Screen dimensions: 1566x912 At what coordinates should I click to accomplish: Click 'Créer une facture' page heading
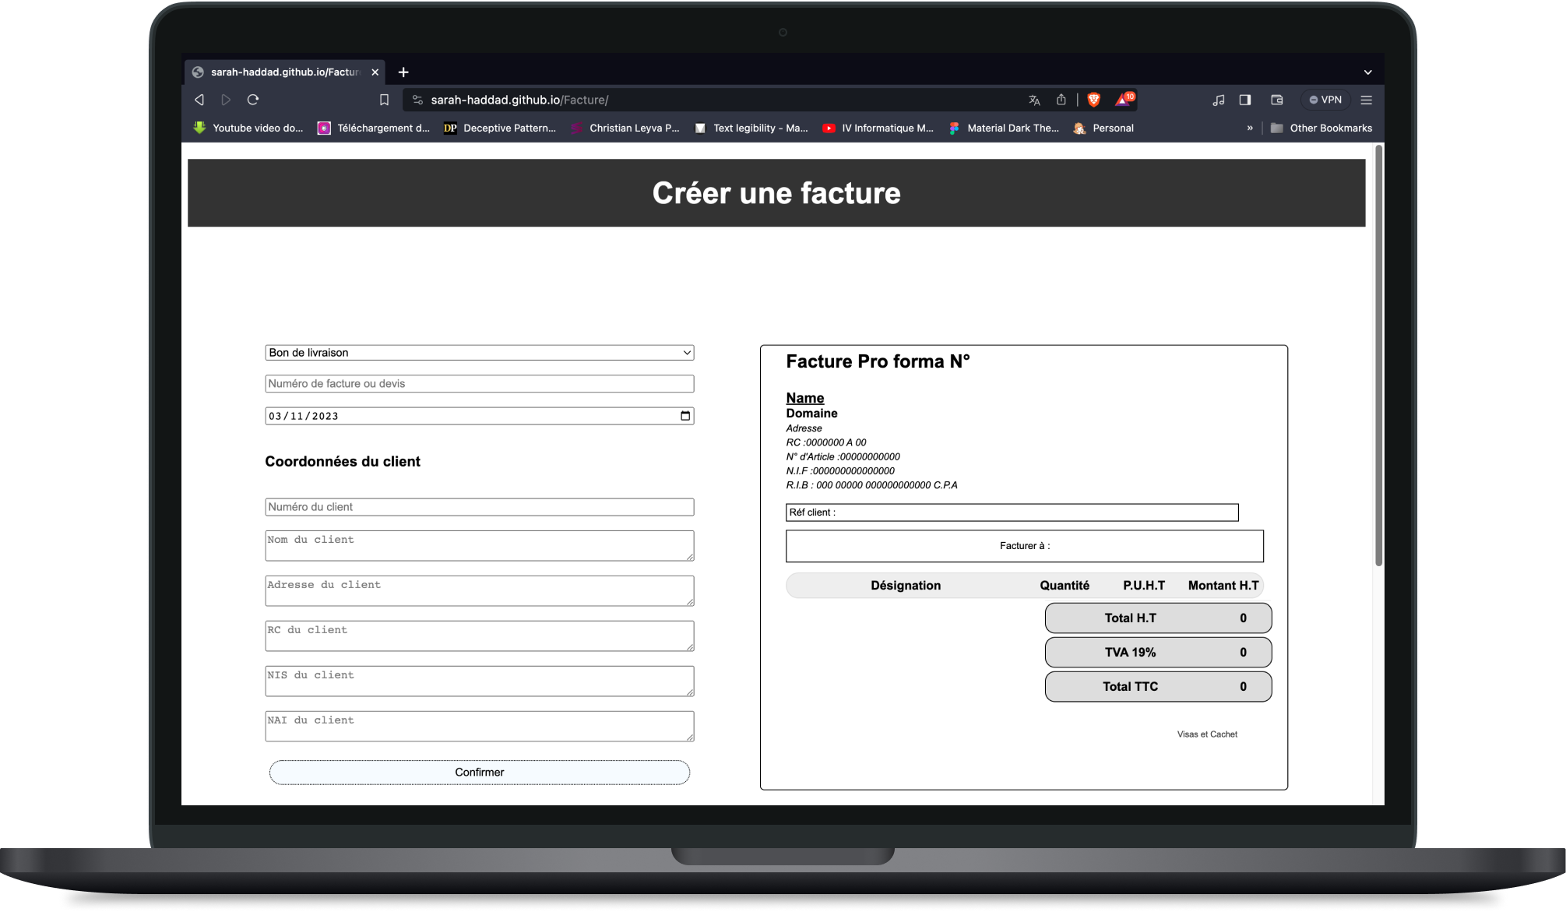point(776,193)
